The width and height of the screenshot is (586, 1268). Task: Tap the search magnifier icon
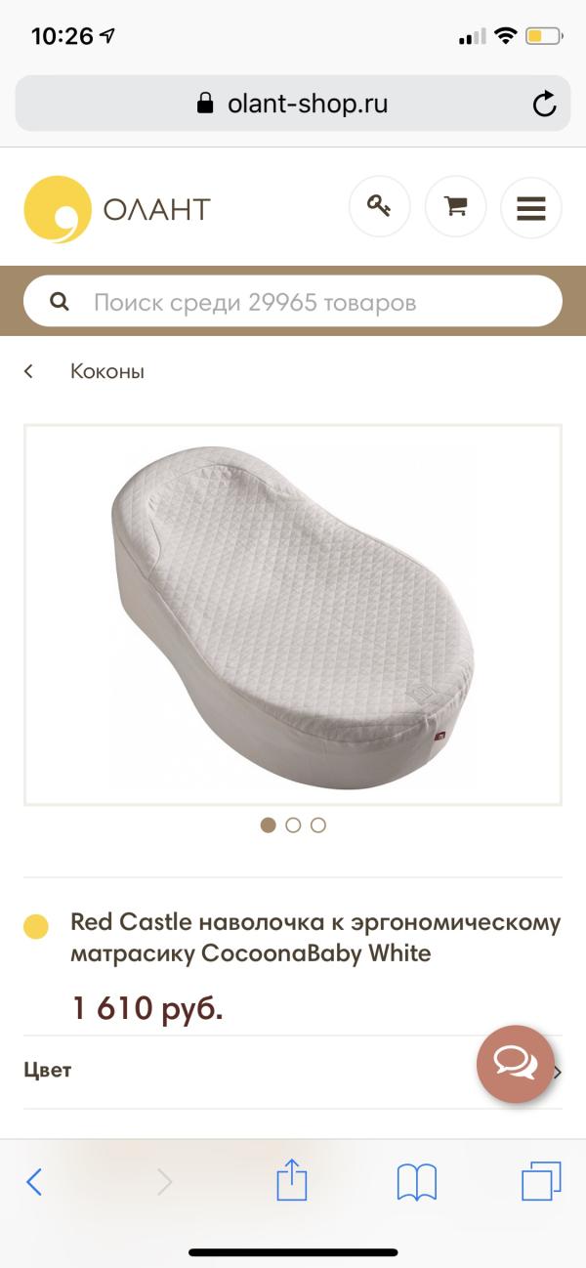coord(60,302)
